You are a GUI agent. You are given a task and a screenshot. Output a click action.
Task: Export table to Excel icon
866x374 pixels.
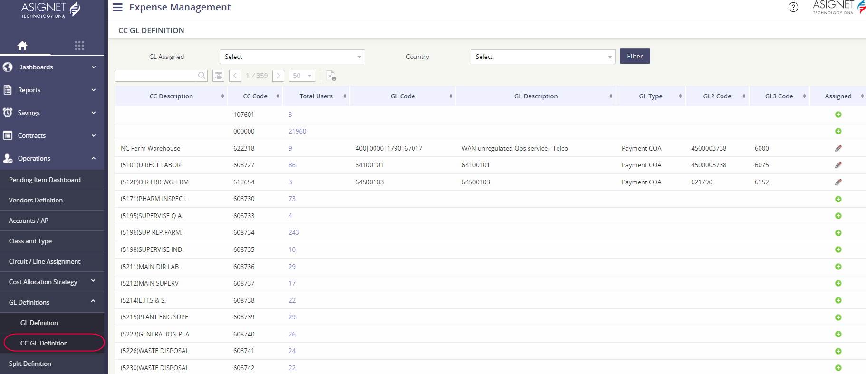click(331, 76)
